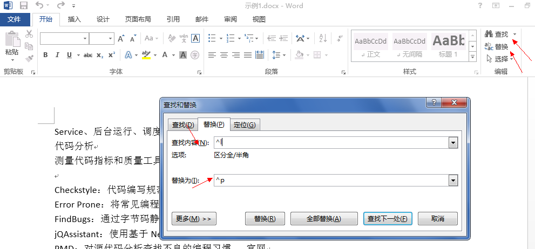Expand the styles gallery More arrow
Image resolution: width=535 pixels, height=249 pixels.
[x=472, y=57]
